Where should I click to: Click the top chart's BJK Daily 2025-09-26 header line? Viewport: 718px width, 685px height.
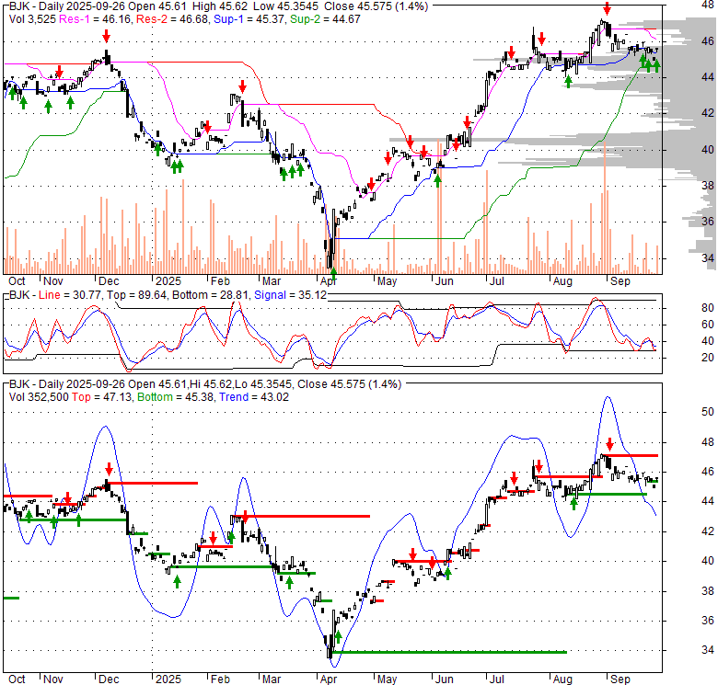pyautogui.click(x=218, y=6)
